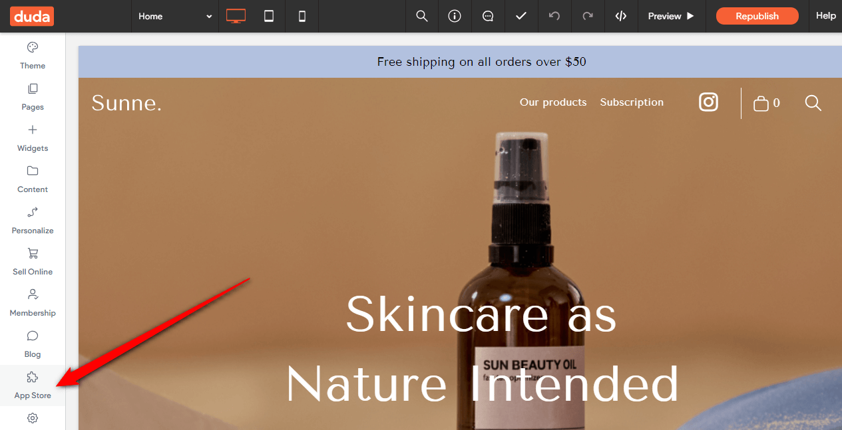The height and width of the screenshot is (430, 842).
Task: Click the site header search icon
Action: click(813, 102)
